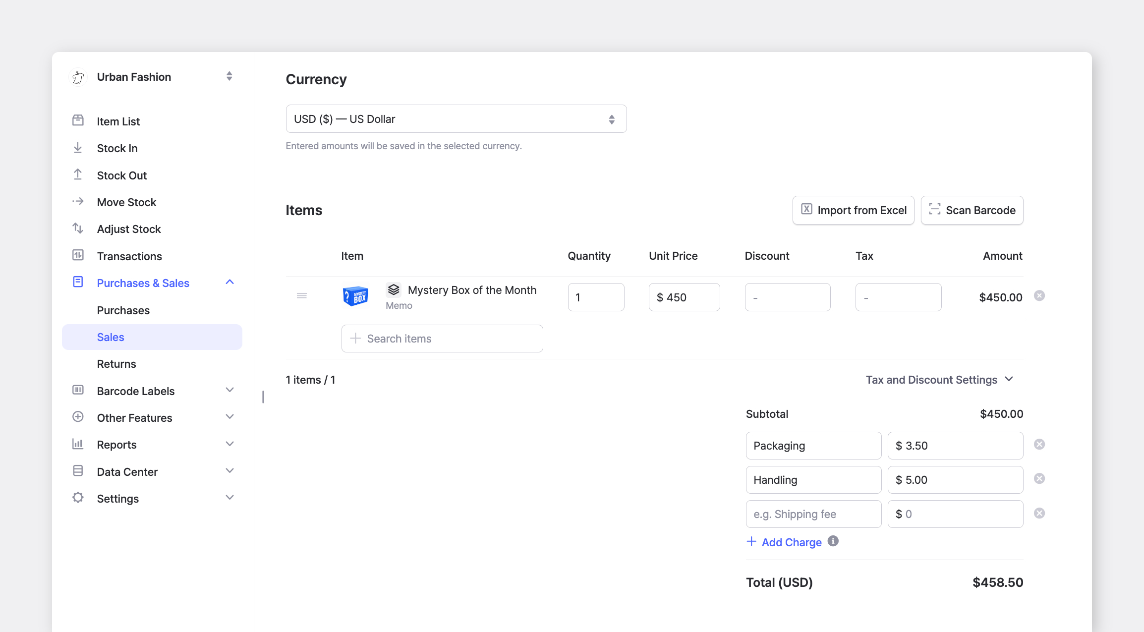The height and width of the screenshot is (632, 1144).
Task: Click the drag handle of Mystery Box row
Action: (x=301, y=296)
